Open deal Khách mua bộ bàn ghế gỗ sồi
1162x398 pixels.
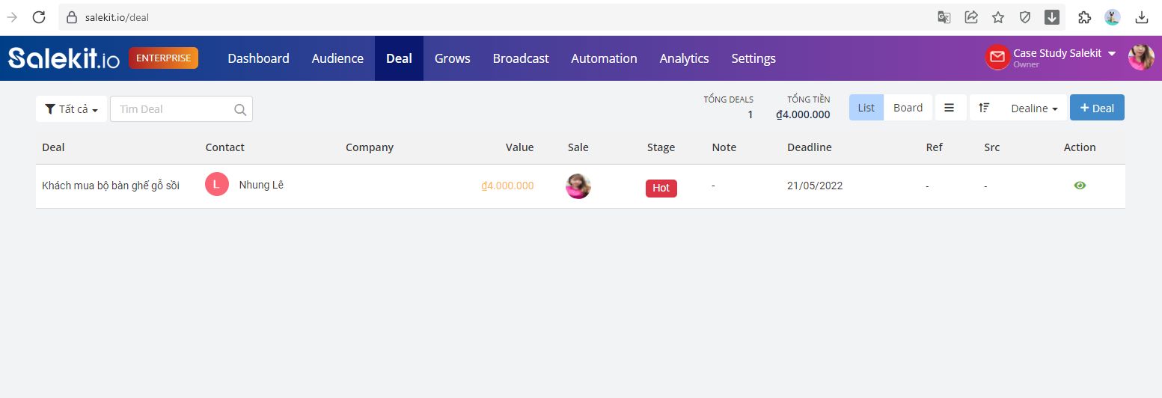click(x=111, y=186)
